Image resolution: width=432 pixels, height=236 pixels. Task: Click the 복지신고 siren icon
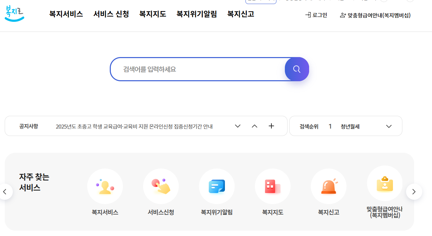[329, 186]
